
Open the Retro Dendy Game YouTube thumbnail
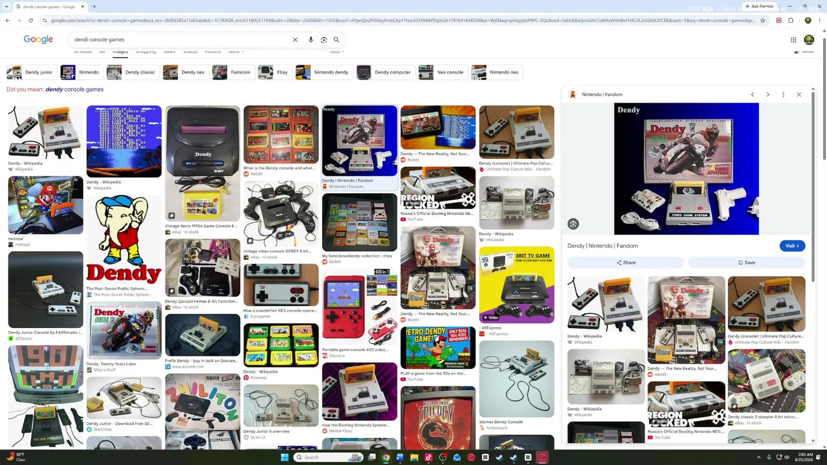pos(438,348)
